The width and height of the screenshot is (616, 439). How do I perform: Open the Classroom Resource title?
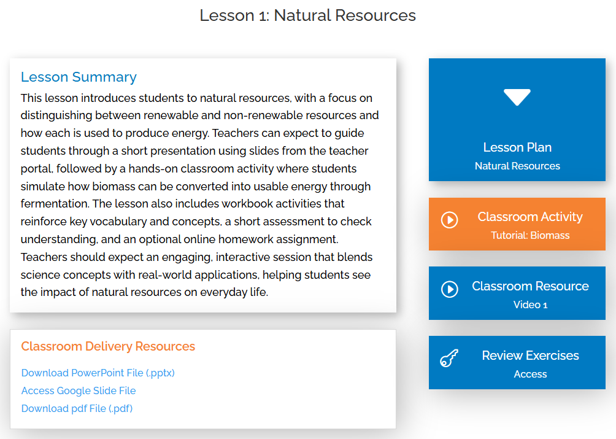coord(530,286)
